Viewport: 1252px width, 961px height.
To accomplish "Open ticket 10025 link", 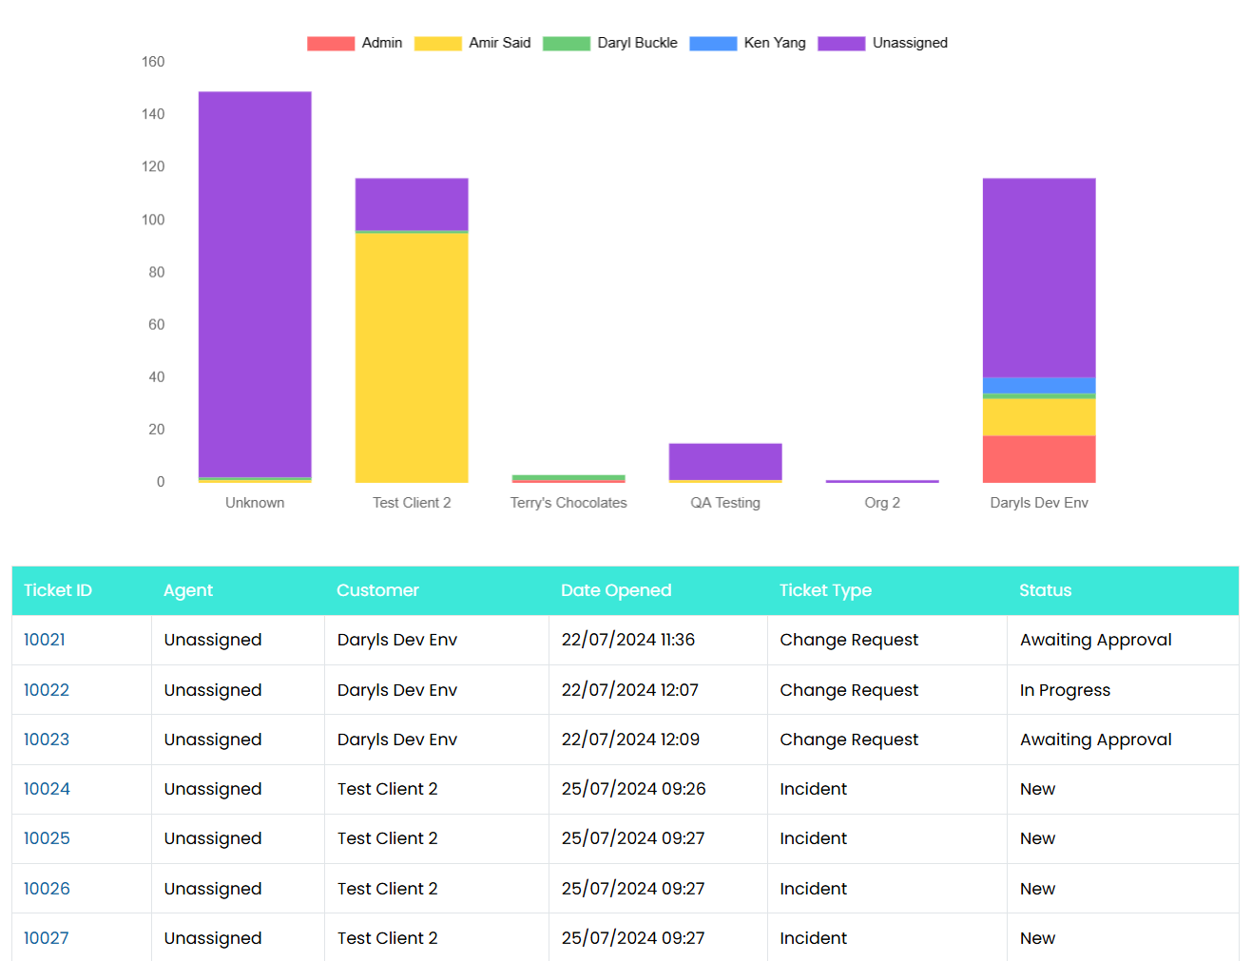I will tap(47, 838).
